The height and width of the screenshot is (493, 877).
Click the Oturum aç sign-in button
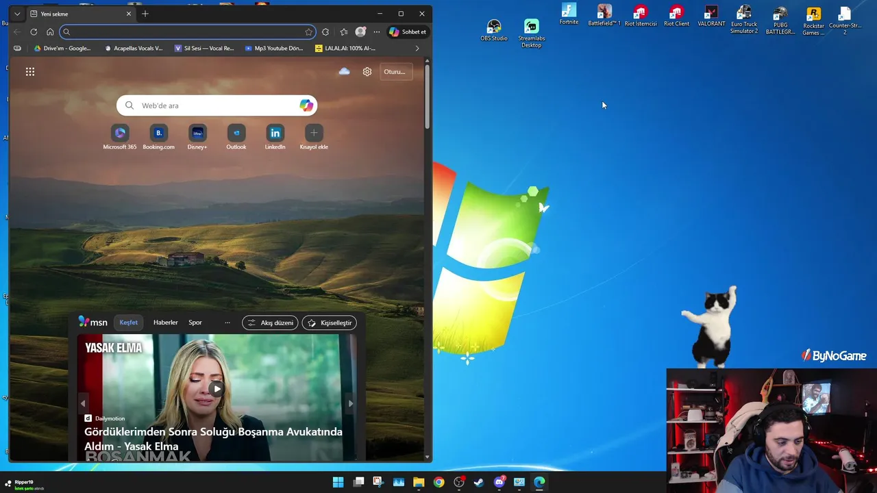tap(395, 72)
